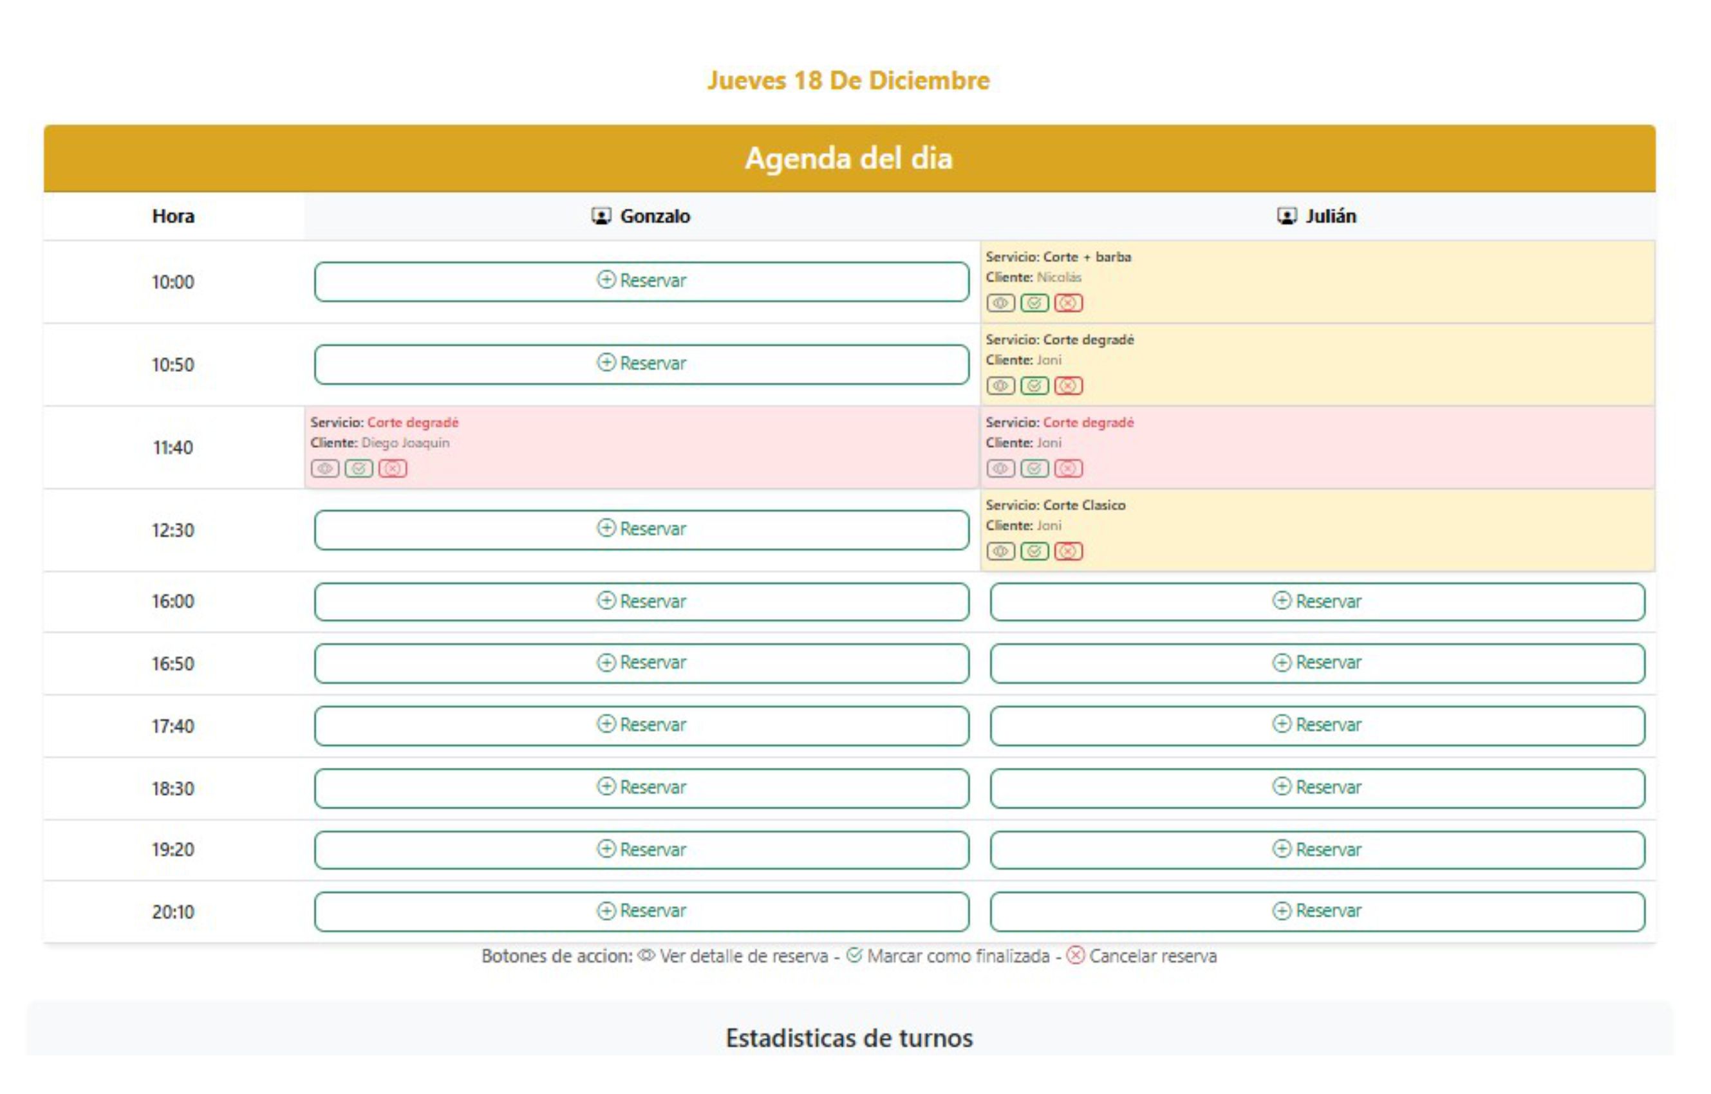This screenshot has width=1711, height=1094.
Task: Mark Diego Joaquin reservation as finished
Action: click(359, 469)
